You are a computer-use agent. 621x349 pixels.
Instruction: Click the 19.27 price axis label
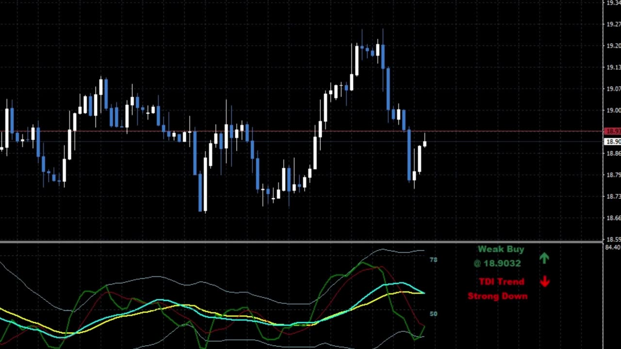[613, 24]
